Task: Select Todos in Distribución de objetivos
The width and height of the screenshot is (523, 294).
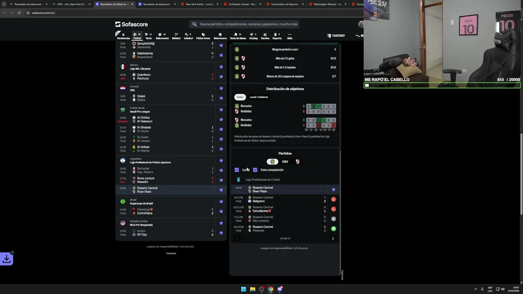Action: coord(240,97)
